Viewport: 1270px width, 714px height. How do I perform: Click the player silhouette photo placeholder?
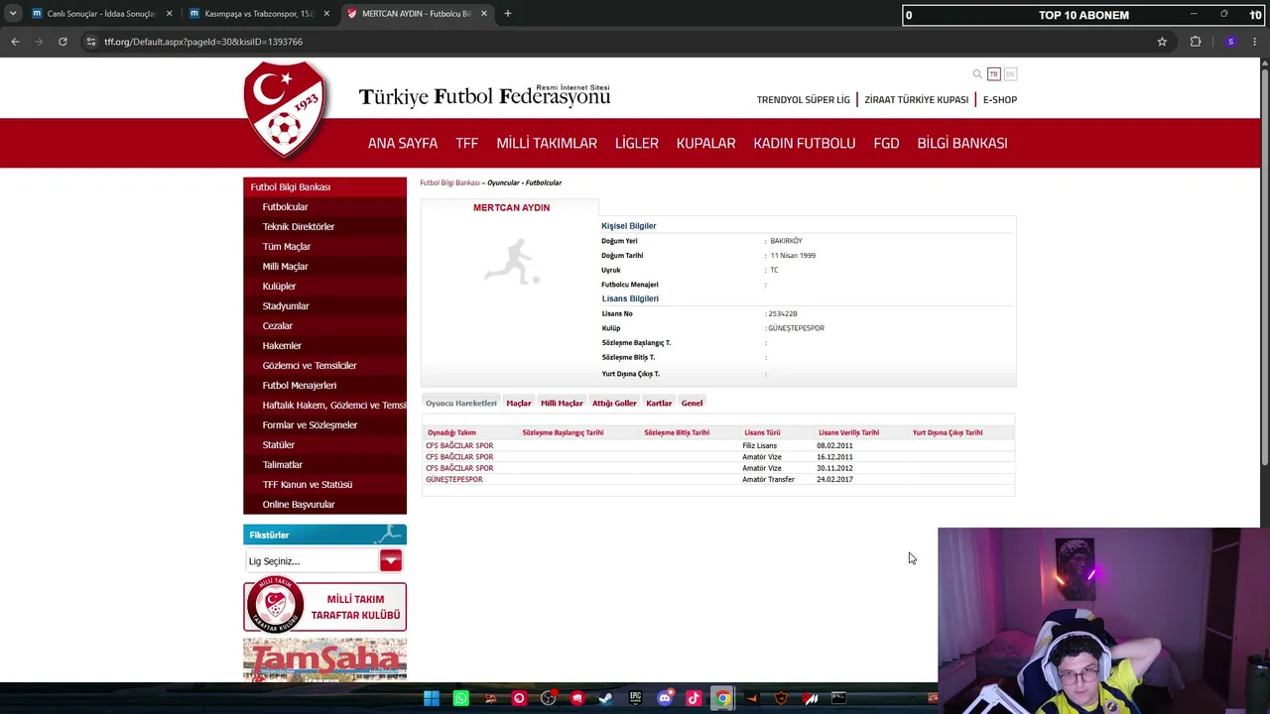(512, 263)
